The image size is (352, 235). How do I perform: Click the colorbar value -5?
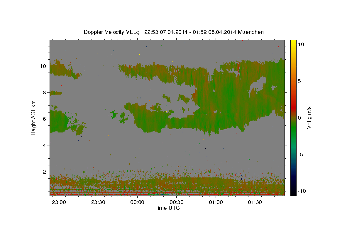pos(301,155)
